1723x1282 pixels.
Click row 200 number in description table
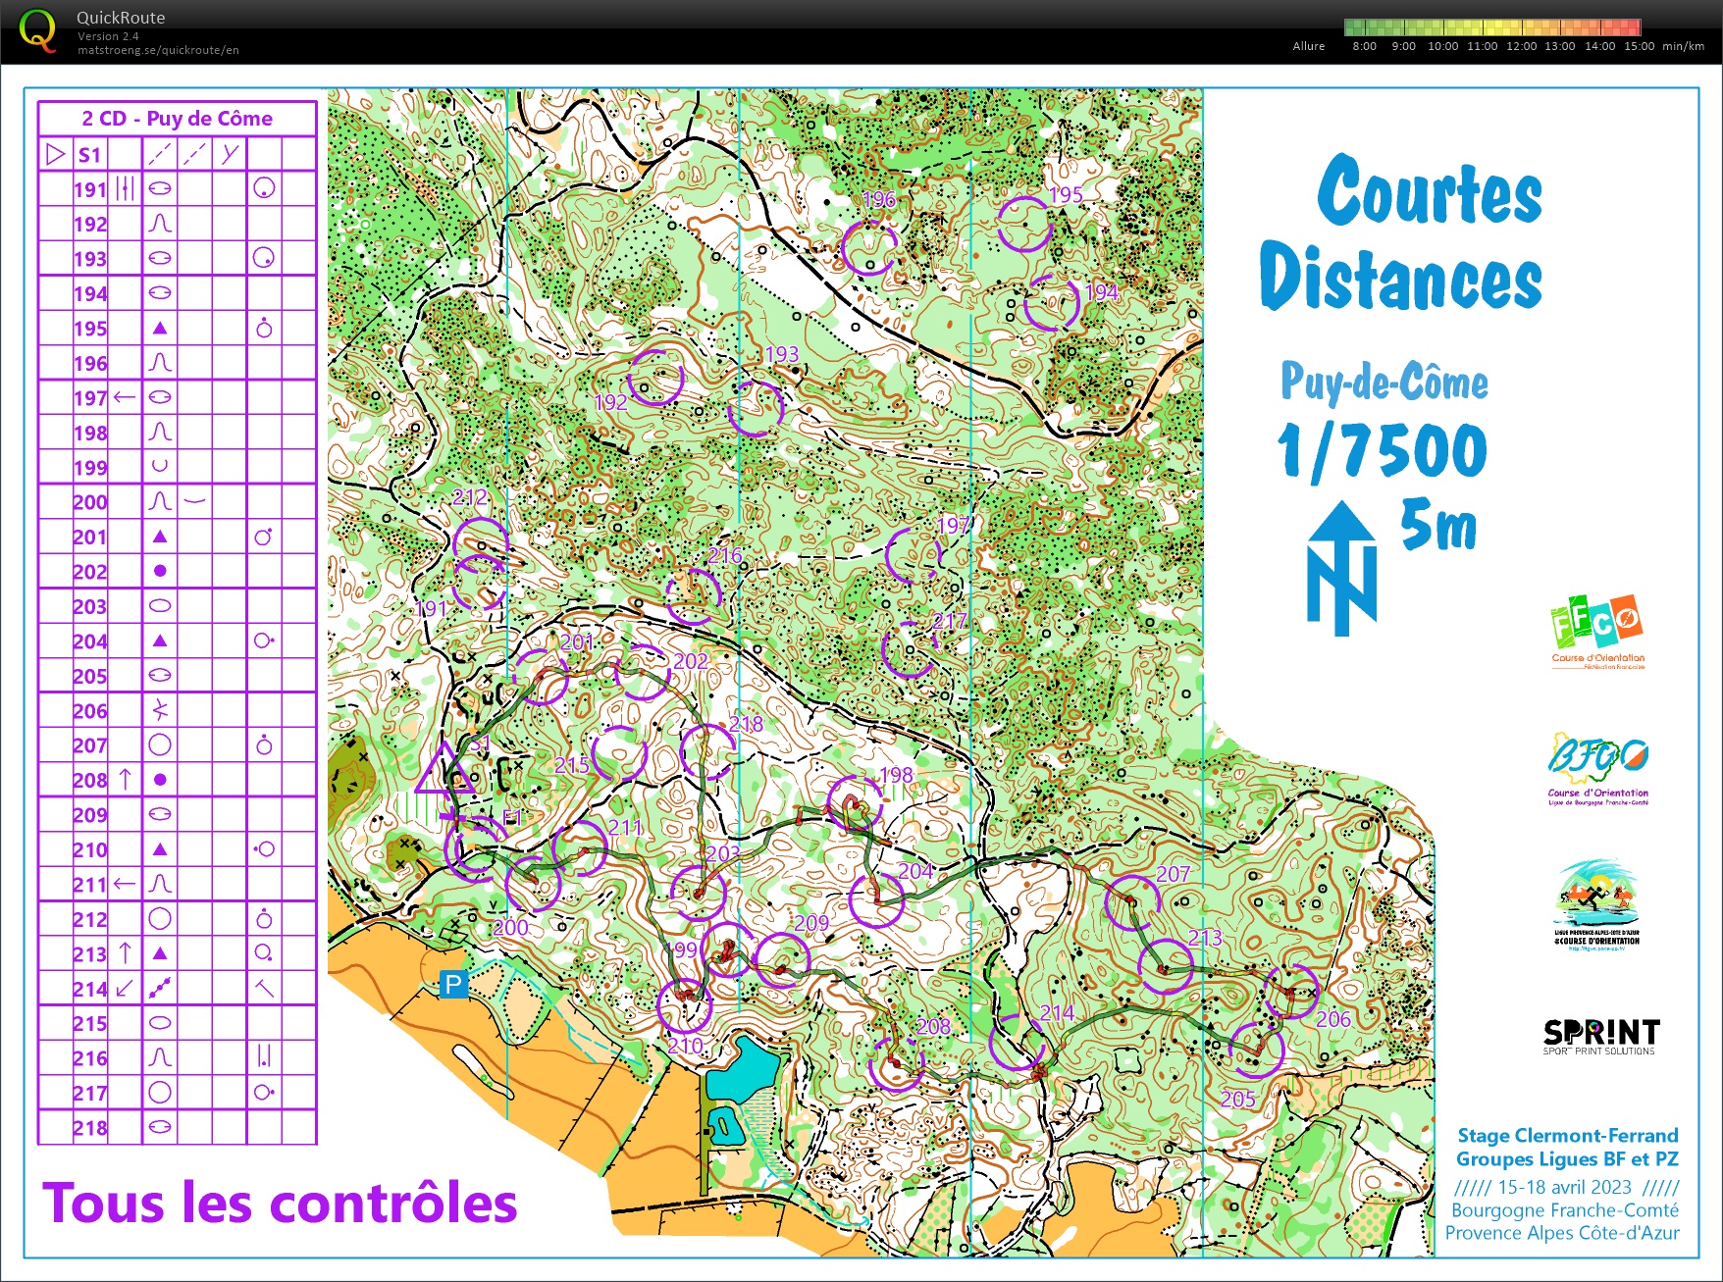coord(90,502)
